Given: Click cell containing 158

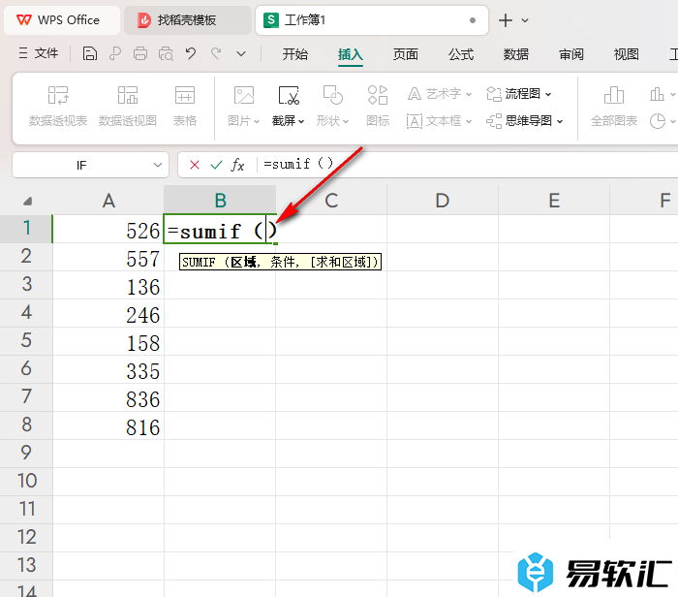Looking at the screenshot, I should coord(108,341).
